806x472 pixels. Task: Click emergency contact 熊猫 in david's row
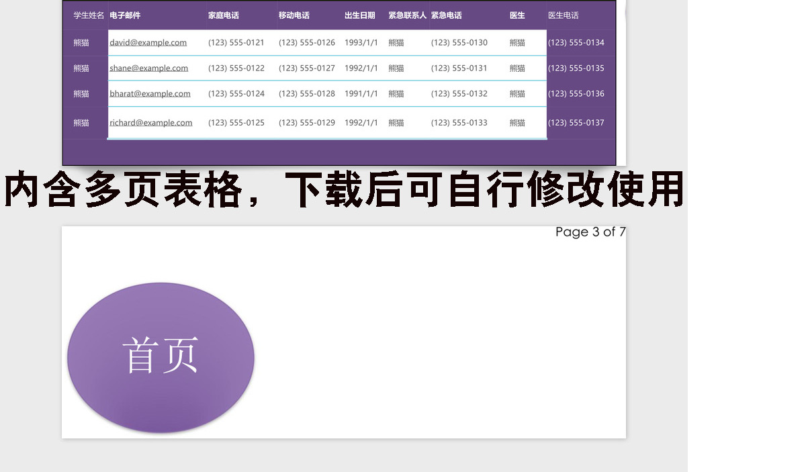(x=396, y=42)
